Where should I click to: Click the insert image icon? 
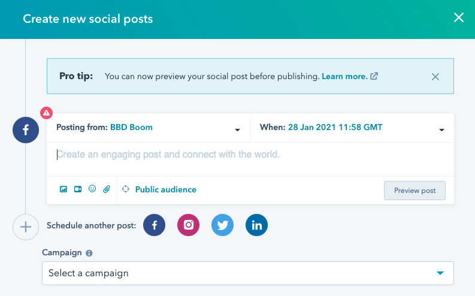[x=63, y=189]
